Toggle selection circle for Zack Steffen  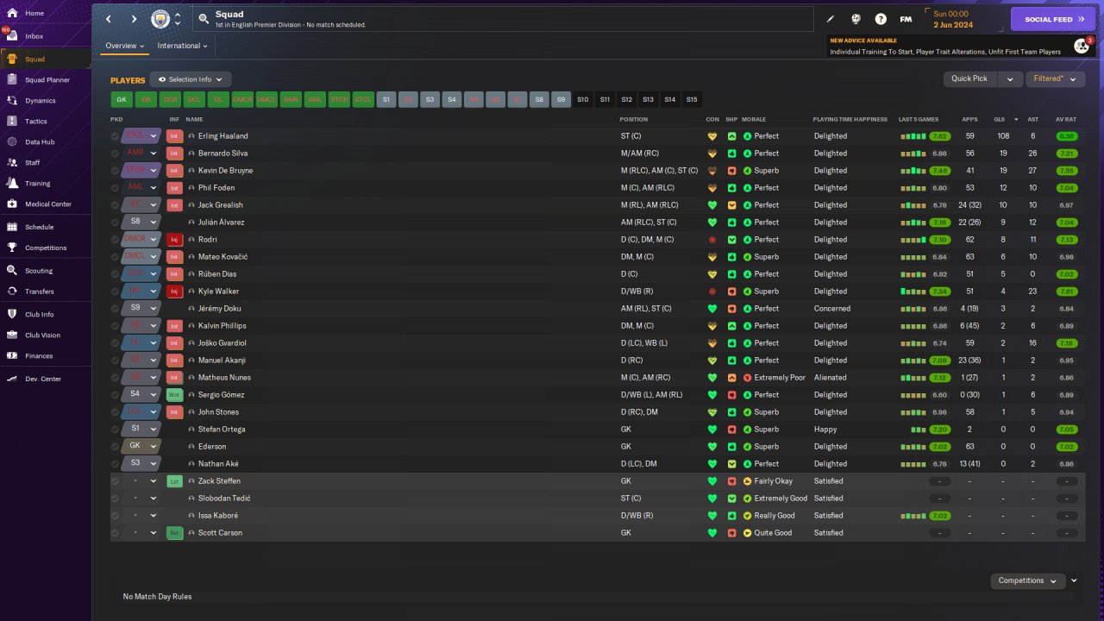click(x=116, y=481)
